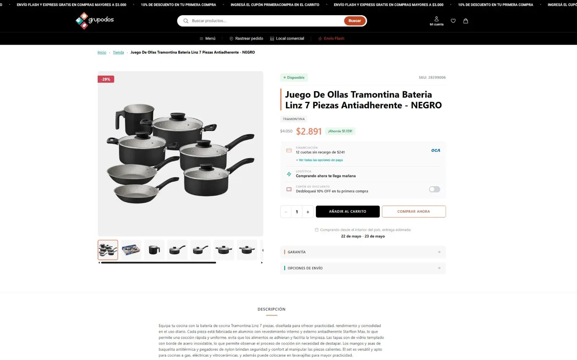The width and height of the screenshot is (577, 360).
Task: Open Rastrear pedido
Action: pos(246,39)
